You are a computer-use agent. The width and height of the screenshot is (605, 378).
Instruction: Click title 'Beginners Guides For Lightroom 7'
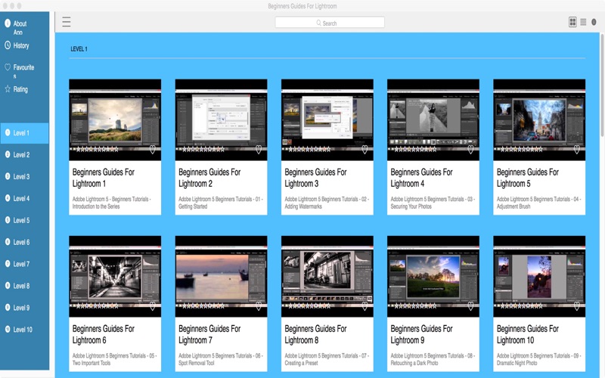(209, 334)
